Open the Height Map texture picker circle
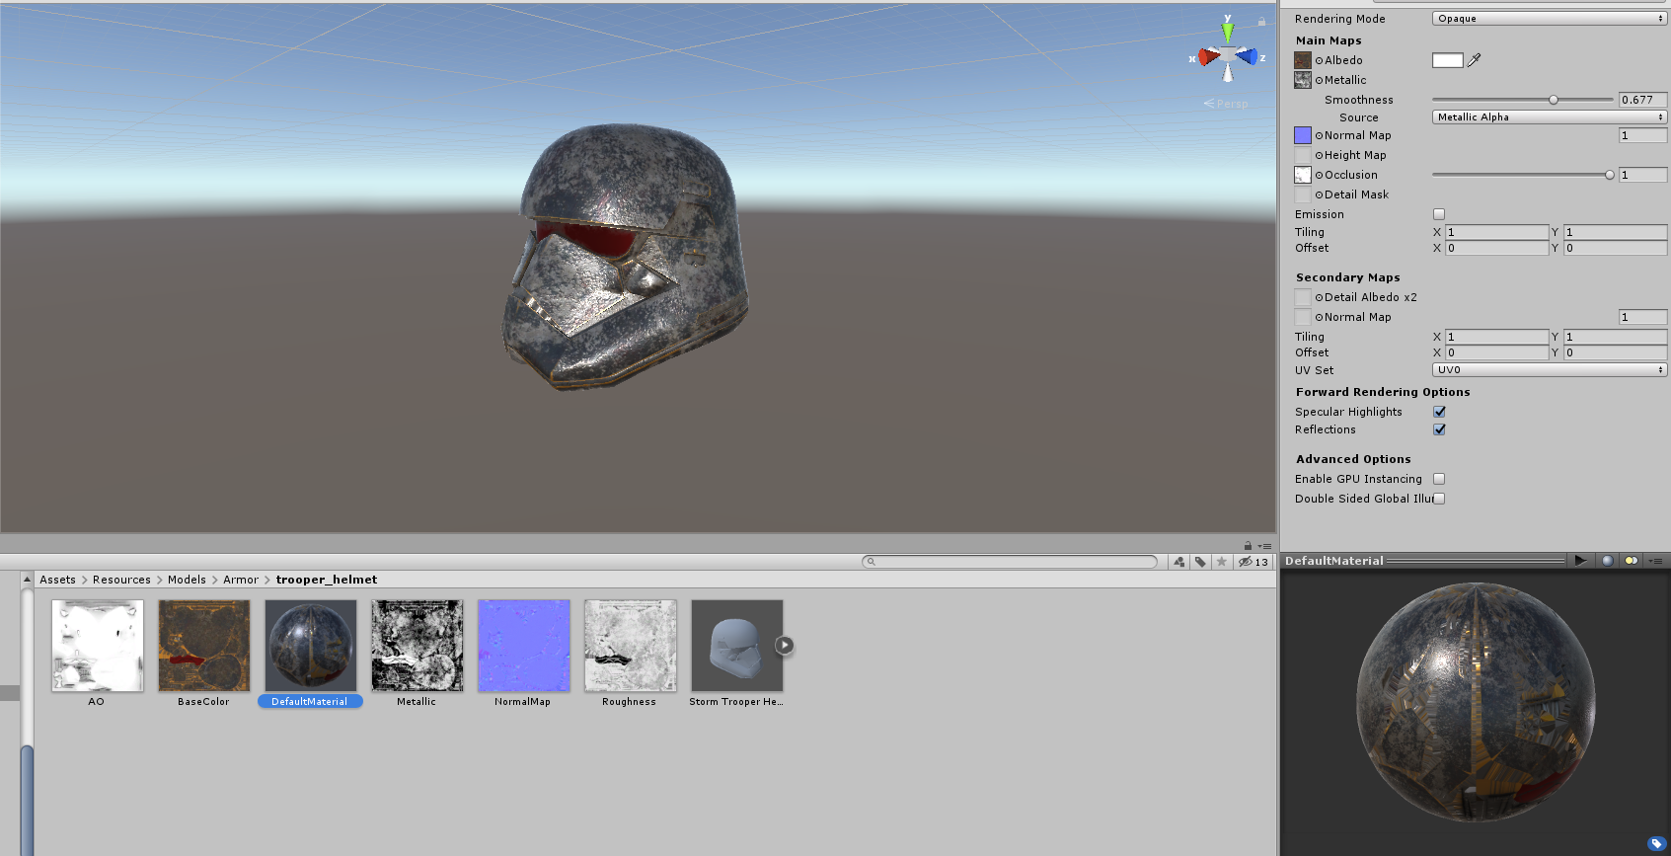 click(x=1319, y=156)
